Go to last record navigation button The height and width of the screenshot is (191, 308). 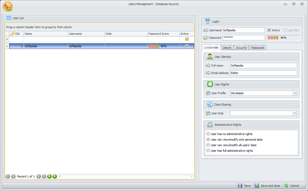pyautogui.click(x=44, y=176)
